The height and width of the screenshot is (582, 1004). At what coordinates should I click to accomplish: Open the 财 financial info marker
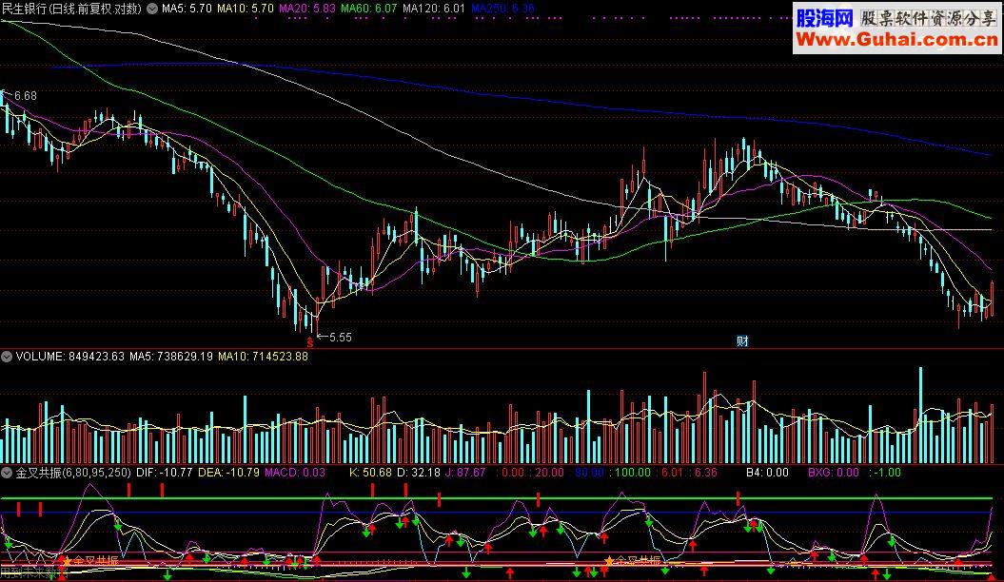point(742,340)
